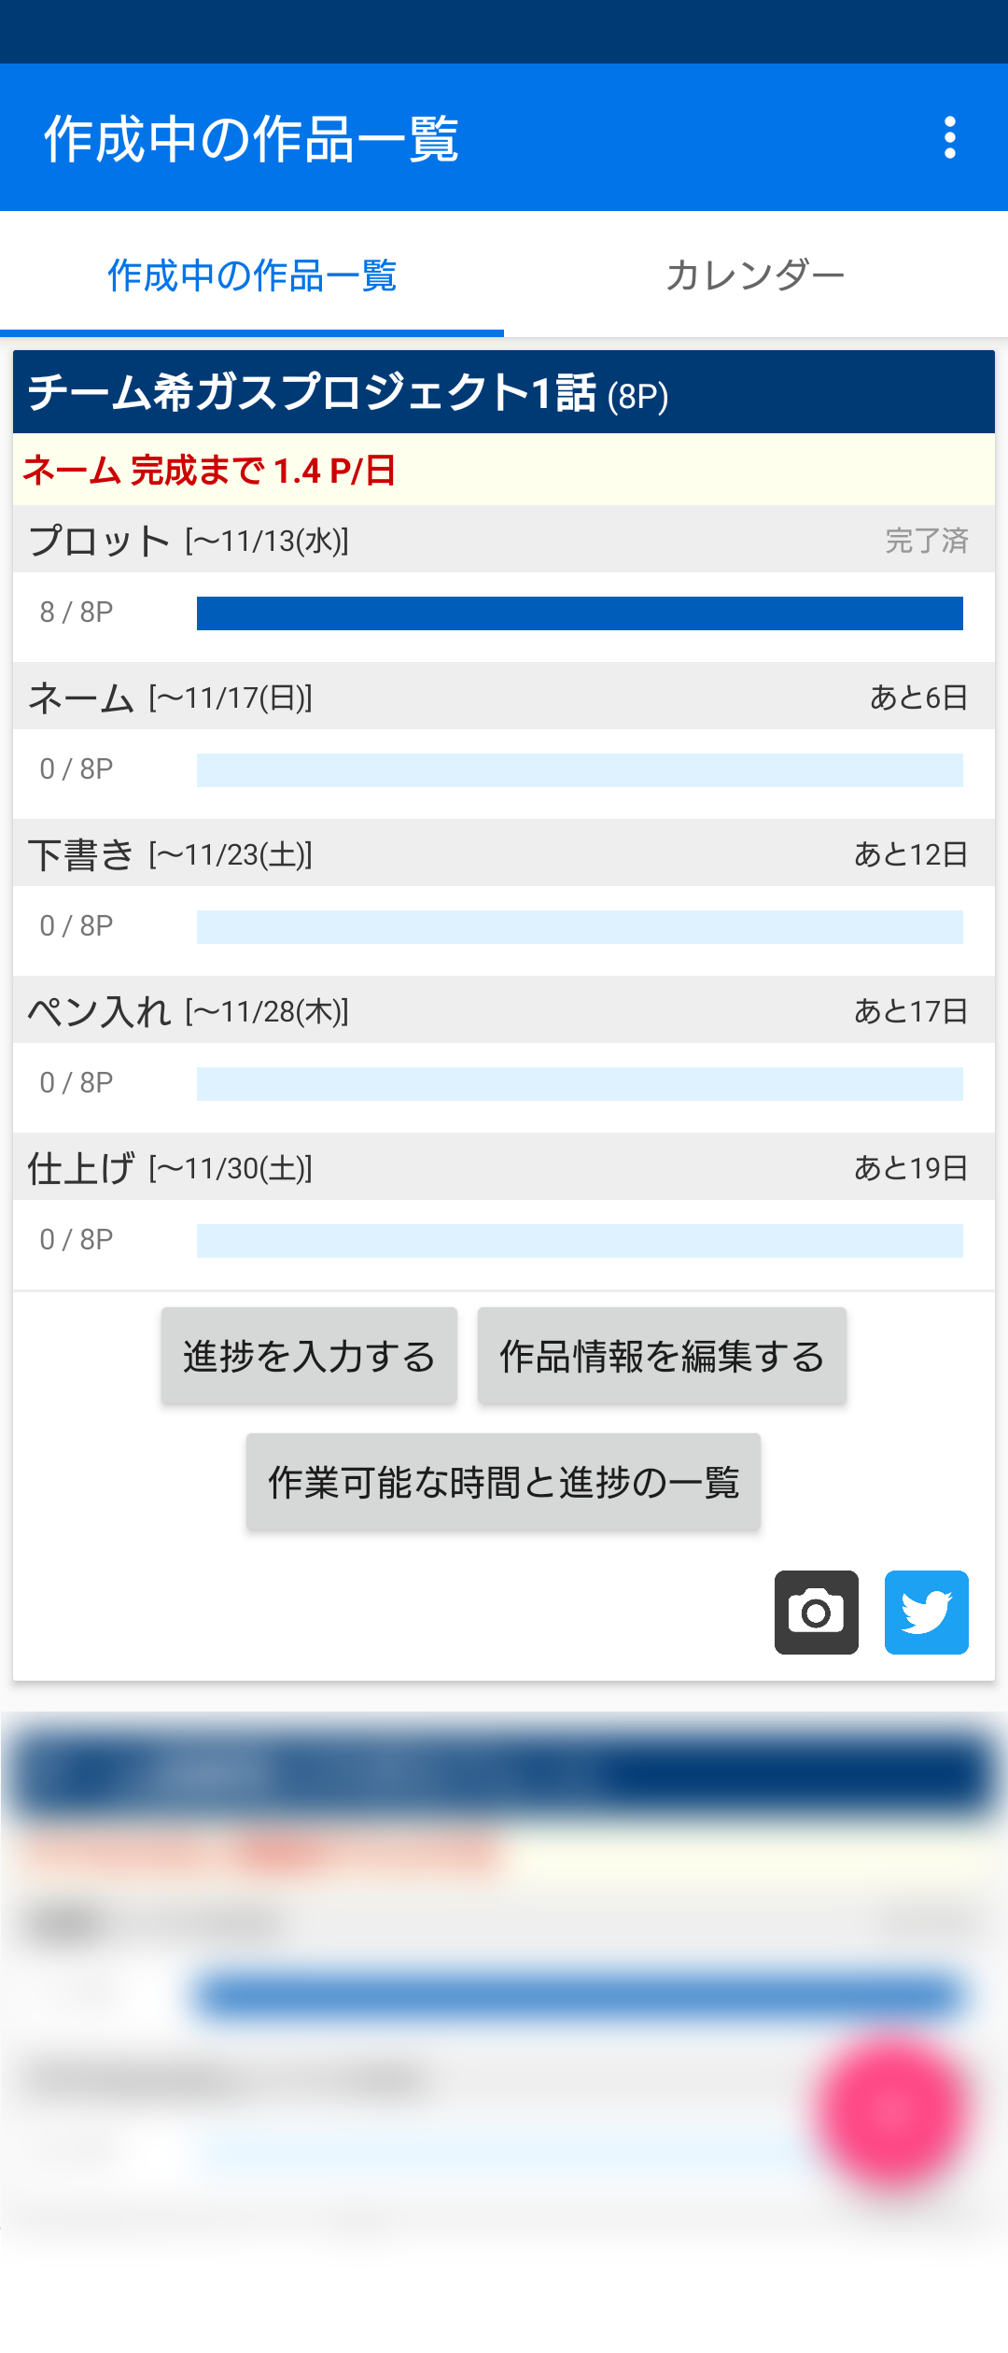Tap the camera screenshot icon
The width and height of the screenshot is (1008, 2353).
(x=816, y=1613)
